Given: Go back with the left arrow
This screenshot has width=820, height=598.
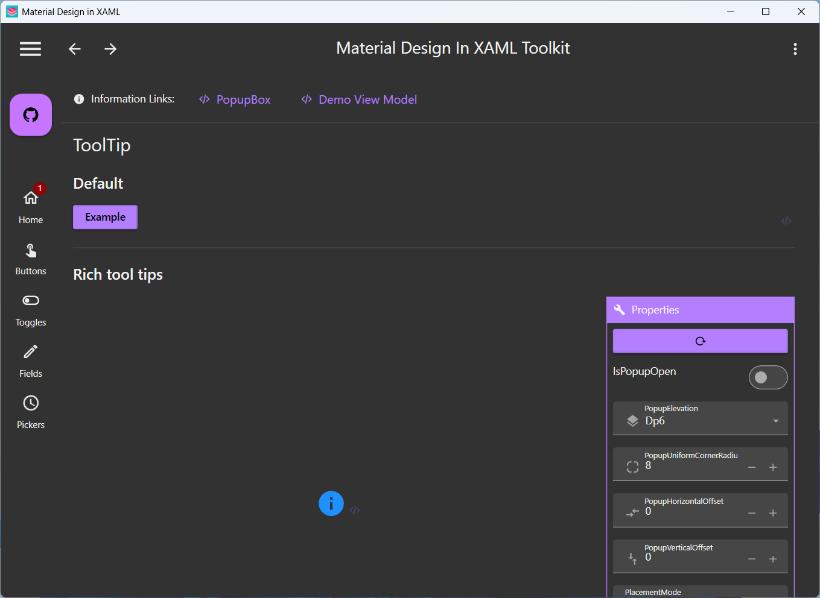Looking at the screenshot, I should 75,49.
